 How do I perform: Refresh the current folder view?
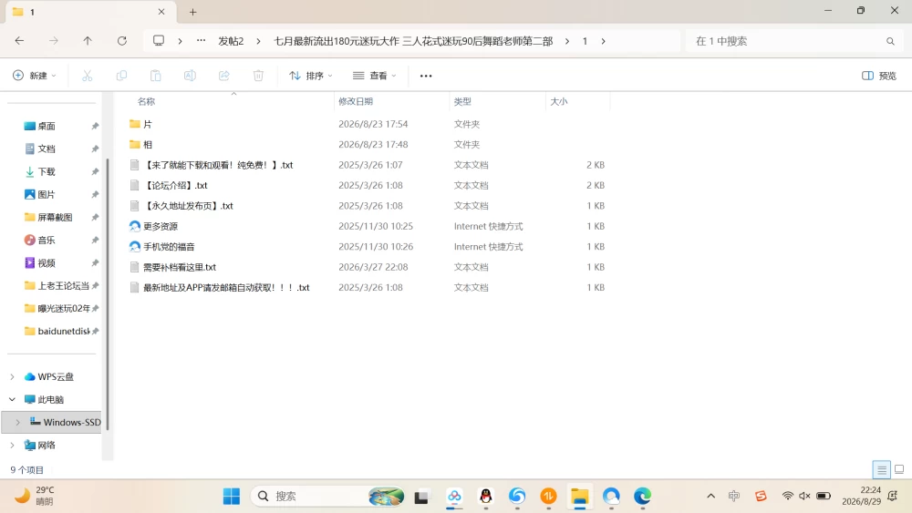coord(121,41)
